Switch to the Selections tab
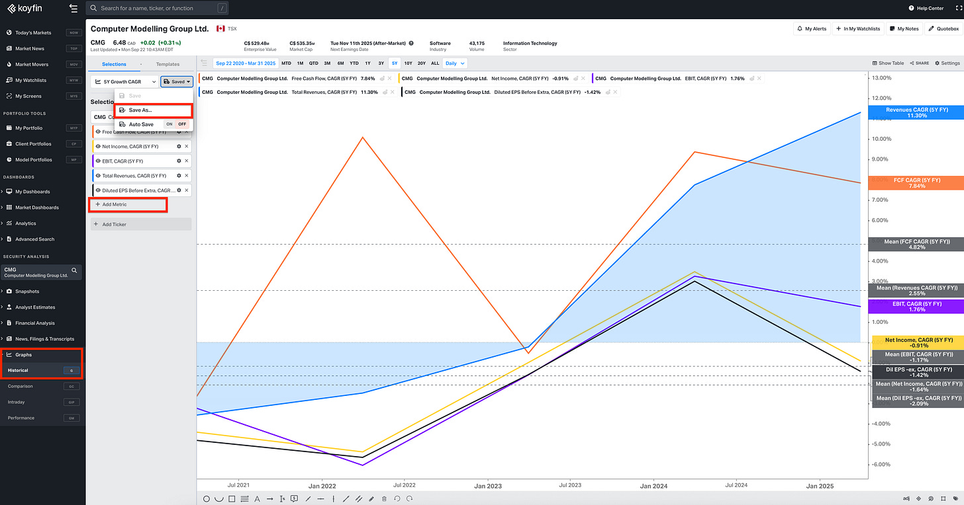Screen dimensions: 964x505 tap(114, 64)
